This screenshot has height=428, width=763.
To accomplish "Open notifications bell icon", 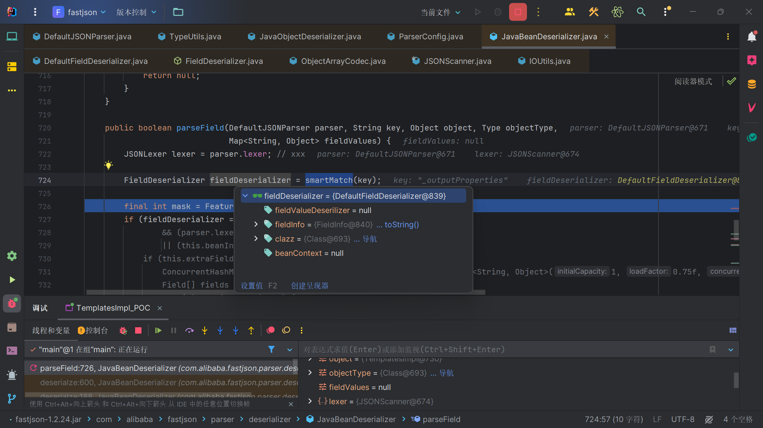I will tap(751, 36).
